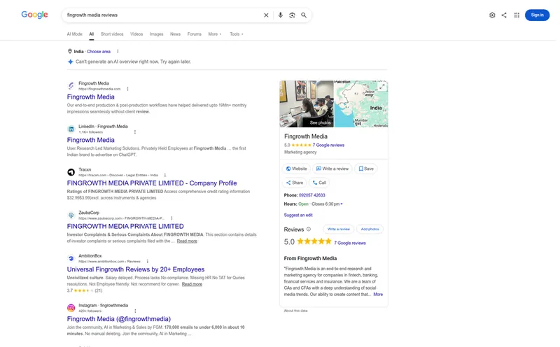This screenshot has width=560, height=347.
Task: Select the Short videos tab
Action: (x=112, y=34)
